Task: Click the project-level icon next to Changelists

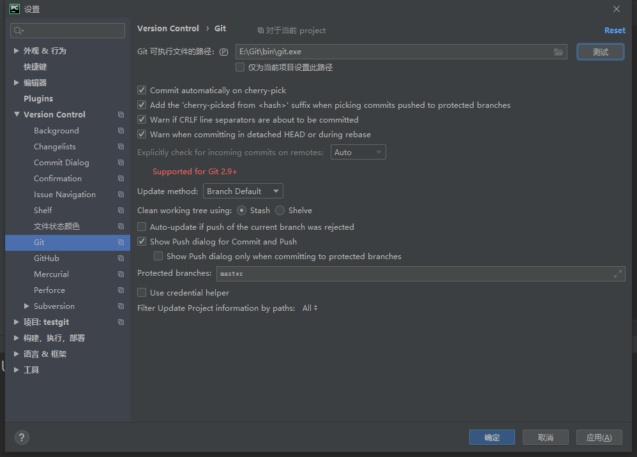Action: (121, 146)
